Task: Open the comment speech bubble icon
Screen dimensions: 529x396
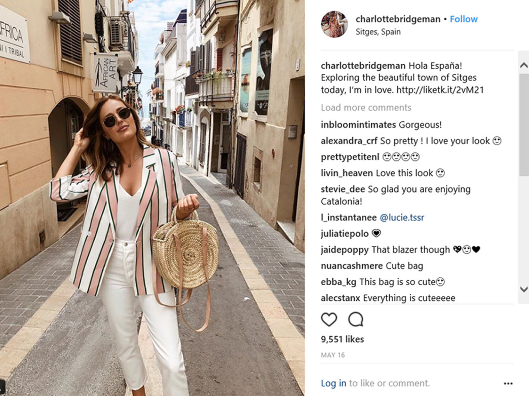Action: (356, 319)
